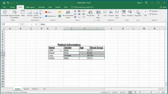Click the zoom out minus button
The width and height of the screenshot is (168, 94).
coord(144,92)
